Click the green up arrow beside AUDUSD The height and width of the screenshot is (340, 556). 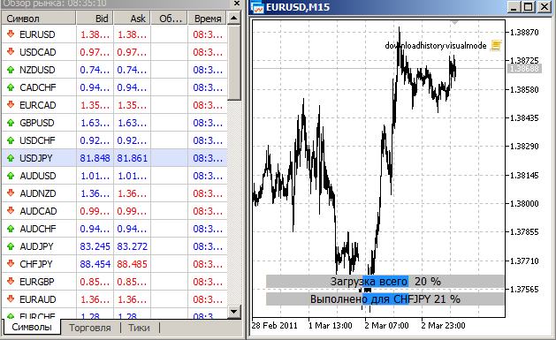click(11, 176)
